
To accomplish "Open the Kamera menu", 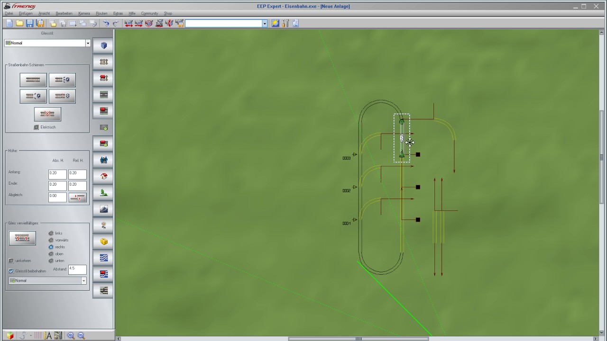I will click(x=84, y=13).
